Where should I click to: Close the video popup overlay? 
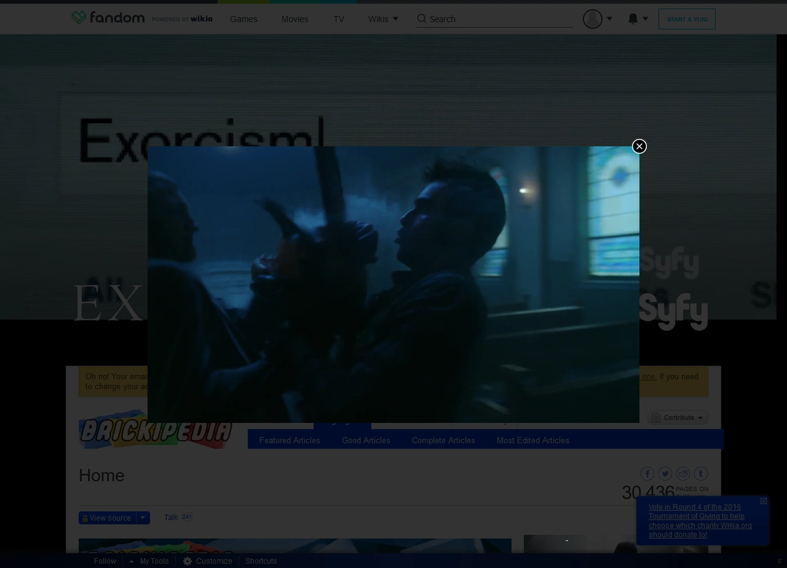(639, 146)
